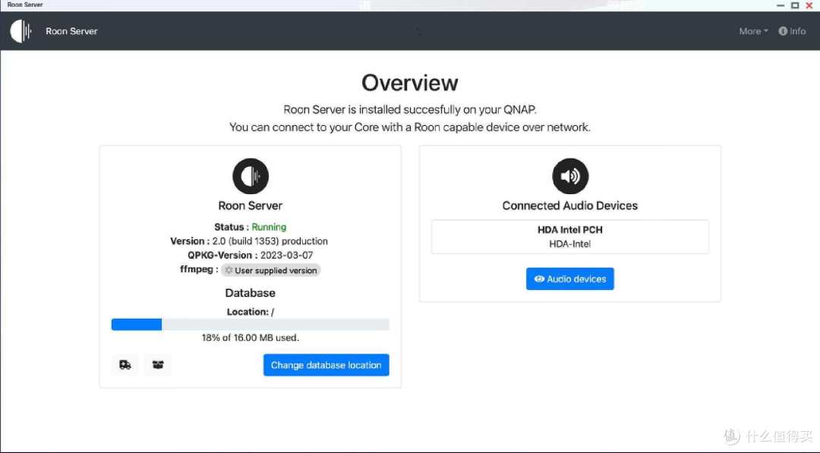820x453 pixels.
Task: Click the Roon Server card heading
Action: pos(251,206)
